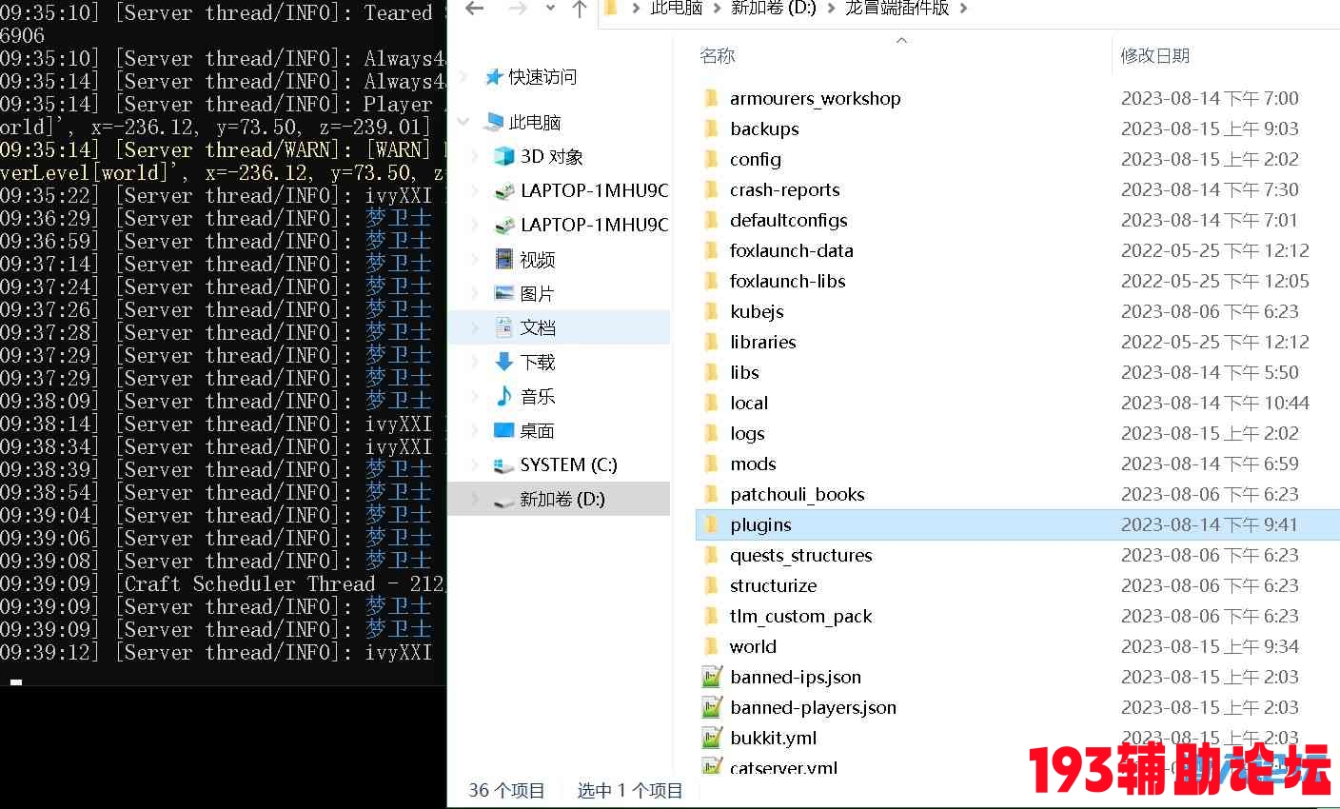Go forward with the Explorer forward arrow
The width and height of the screenshot is (1340, 809).
point(517,9)
